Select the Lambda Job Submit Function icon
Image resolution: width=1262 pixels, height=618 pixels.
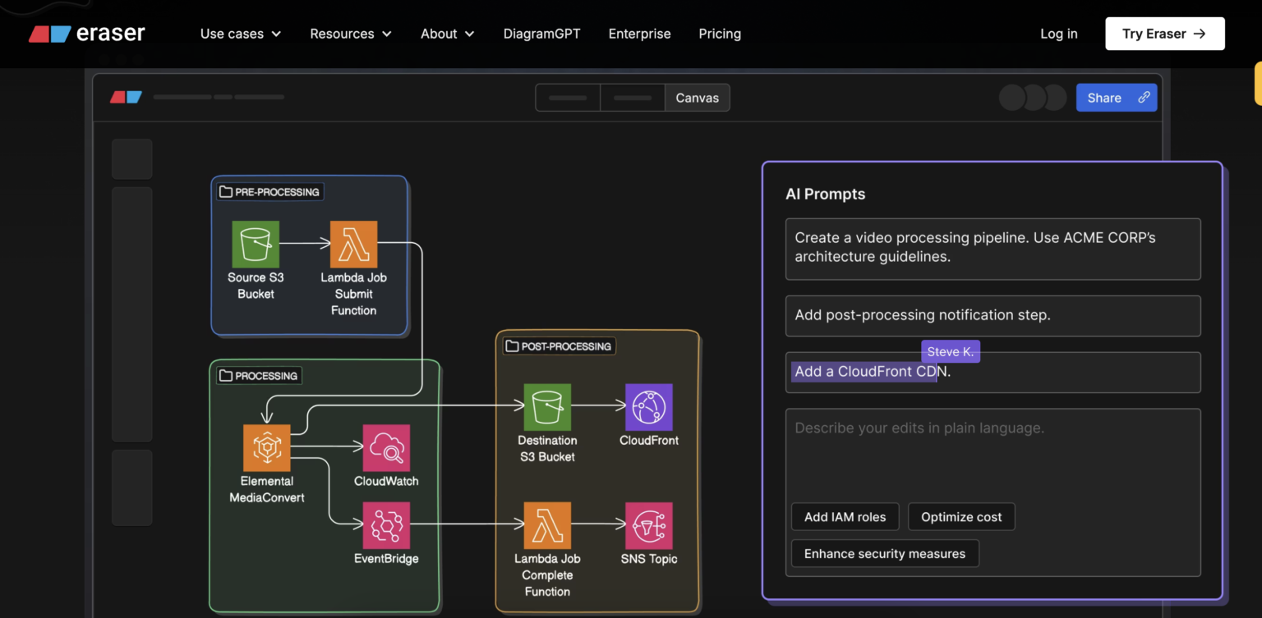point(353,244)
